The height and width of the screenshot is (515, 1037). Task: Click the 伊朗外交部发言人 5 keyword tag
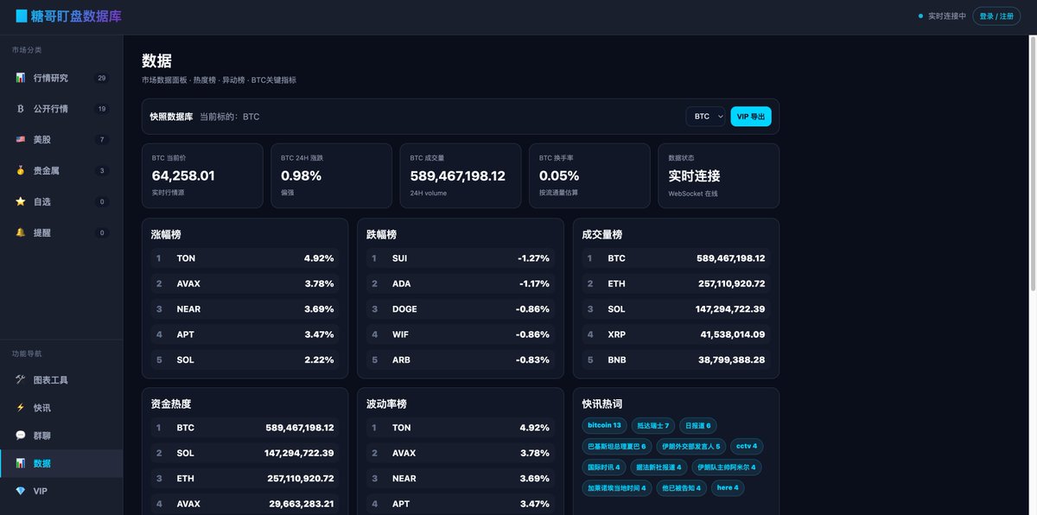691,446
